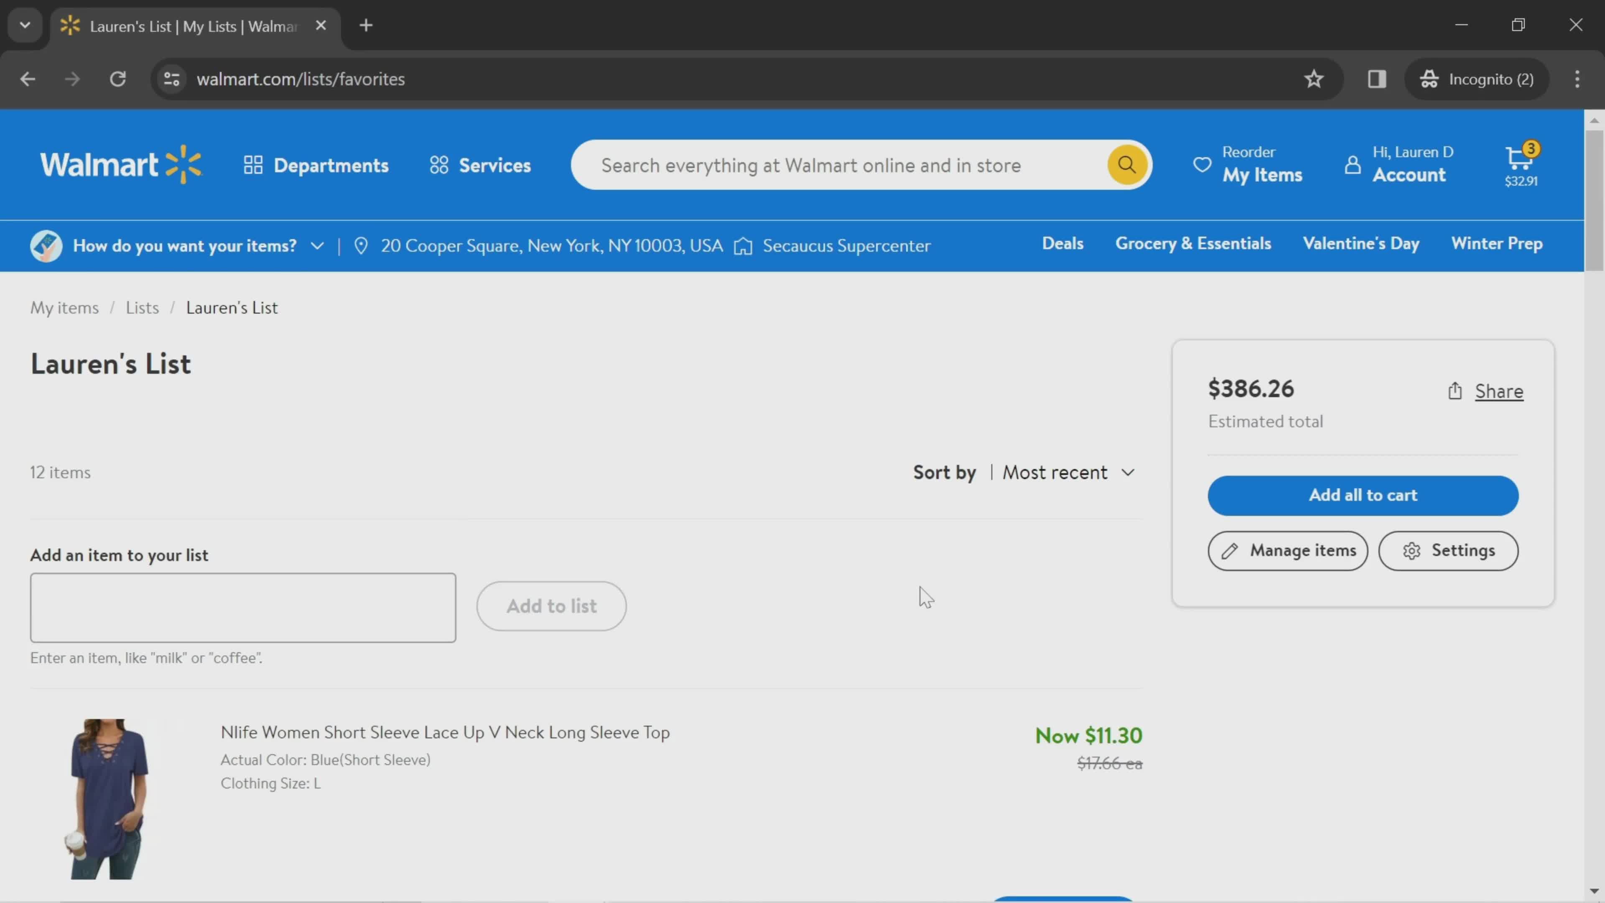Open Winter Prep section
The width and height of the screenshot is (1605, 903).
1497,244
